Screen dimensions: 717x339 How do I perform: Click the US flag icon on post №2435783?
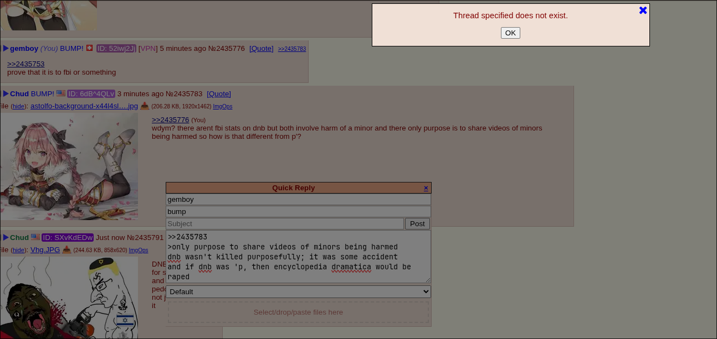tap(61, 93)
